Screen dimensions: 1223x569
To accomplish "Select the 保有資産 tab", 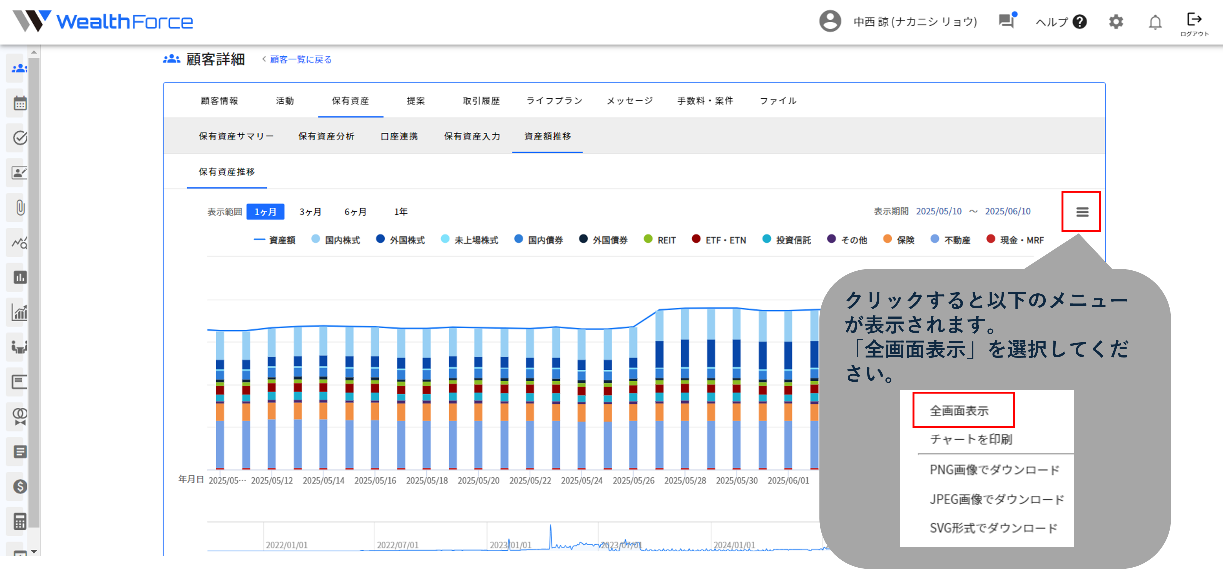I will click(351, 100).
